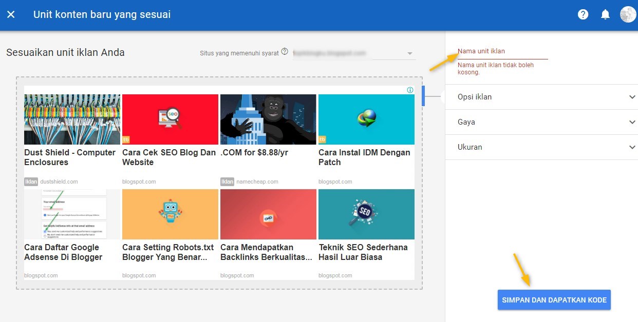638x322 pixels.
Task: Click the cyan Cara Instal IDM thumbnail
Action: coord(366,119)
